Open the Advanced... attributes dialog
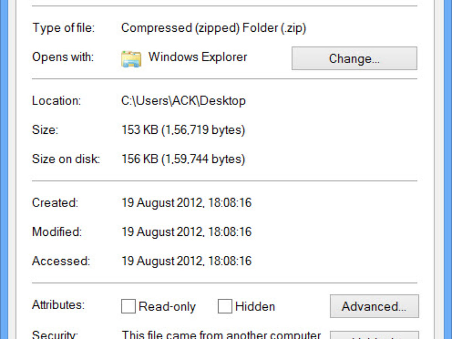Screen dimensions: 452x339 374,306
